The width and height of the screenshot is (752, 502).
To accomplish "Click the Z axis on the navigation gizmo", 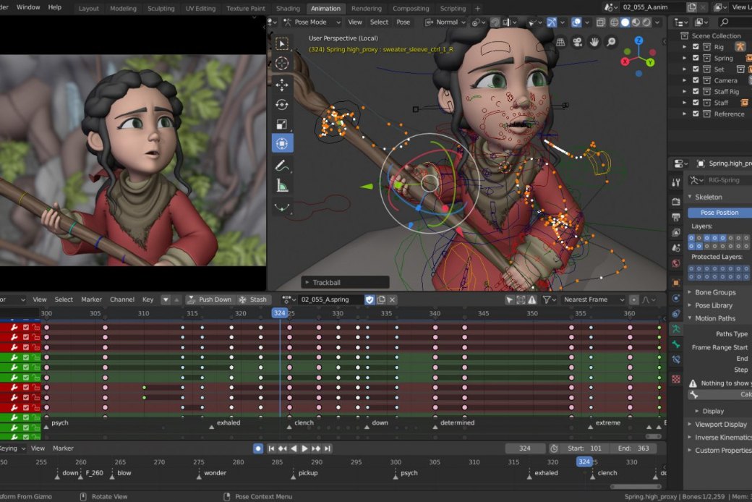I will (x=638, y=41).
